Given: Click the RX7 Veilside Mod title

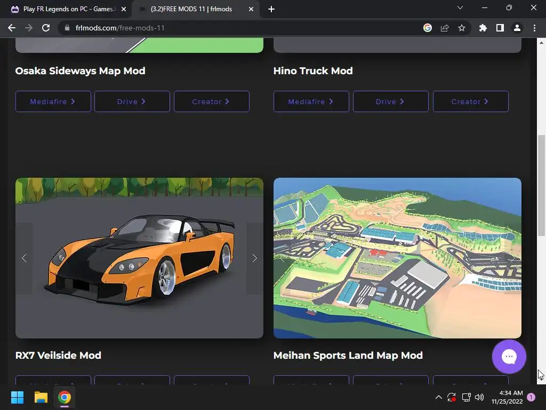Looking at the screenshot, I should [58, 355].
